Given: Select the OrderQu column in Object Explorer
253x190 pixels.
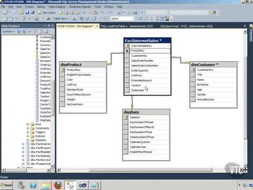Looking at the screenshot, I should (45, 65).
